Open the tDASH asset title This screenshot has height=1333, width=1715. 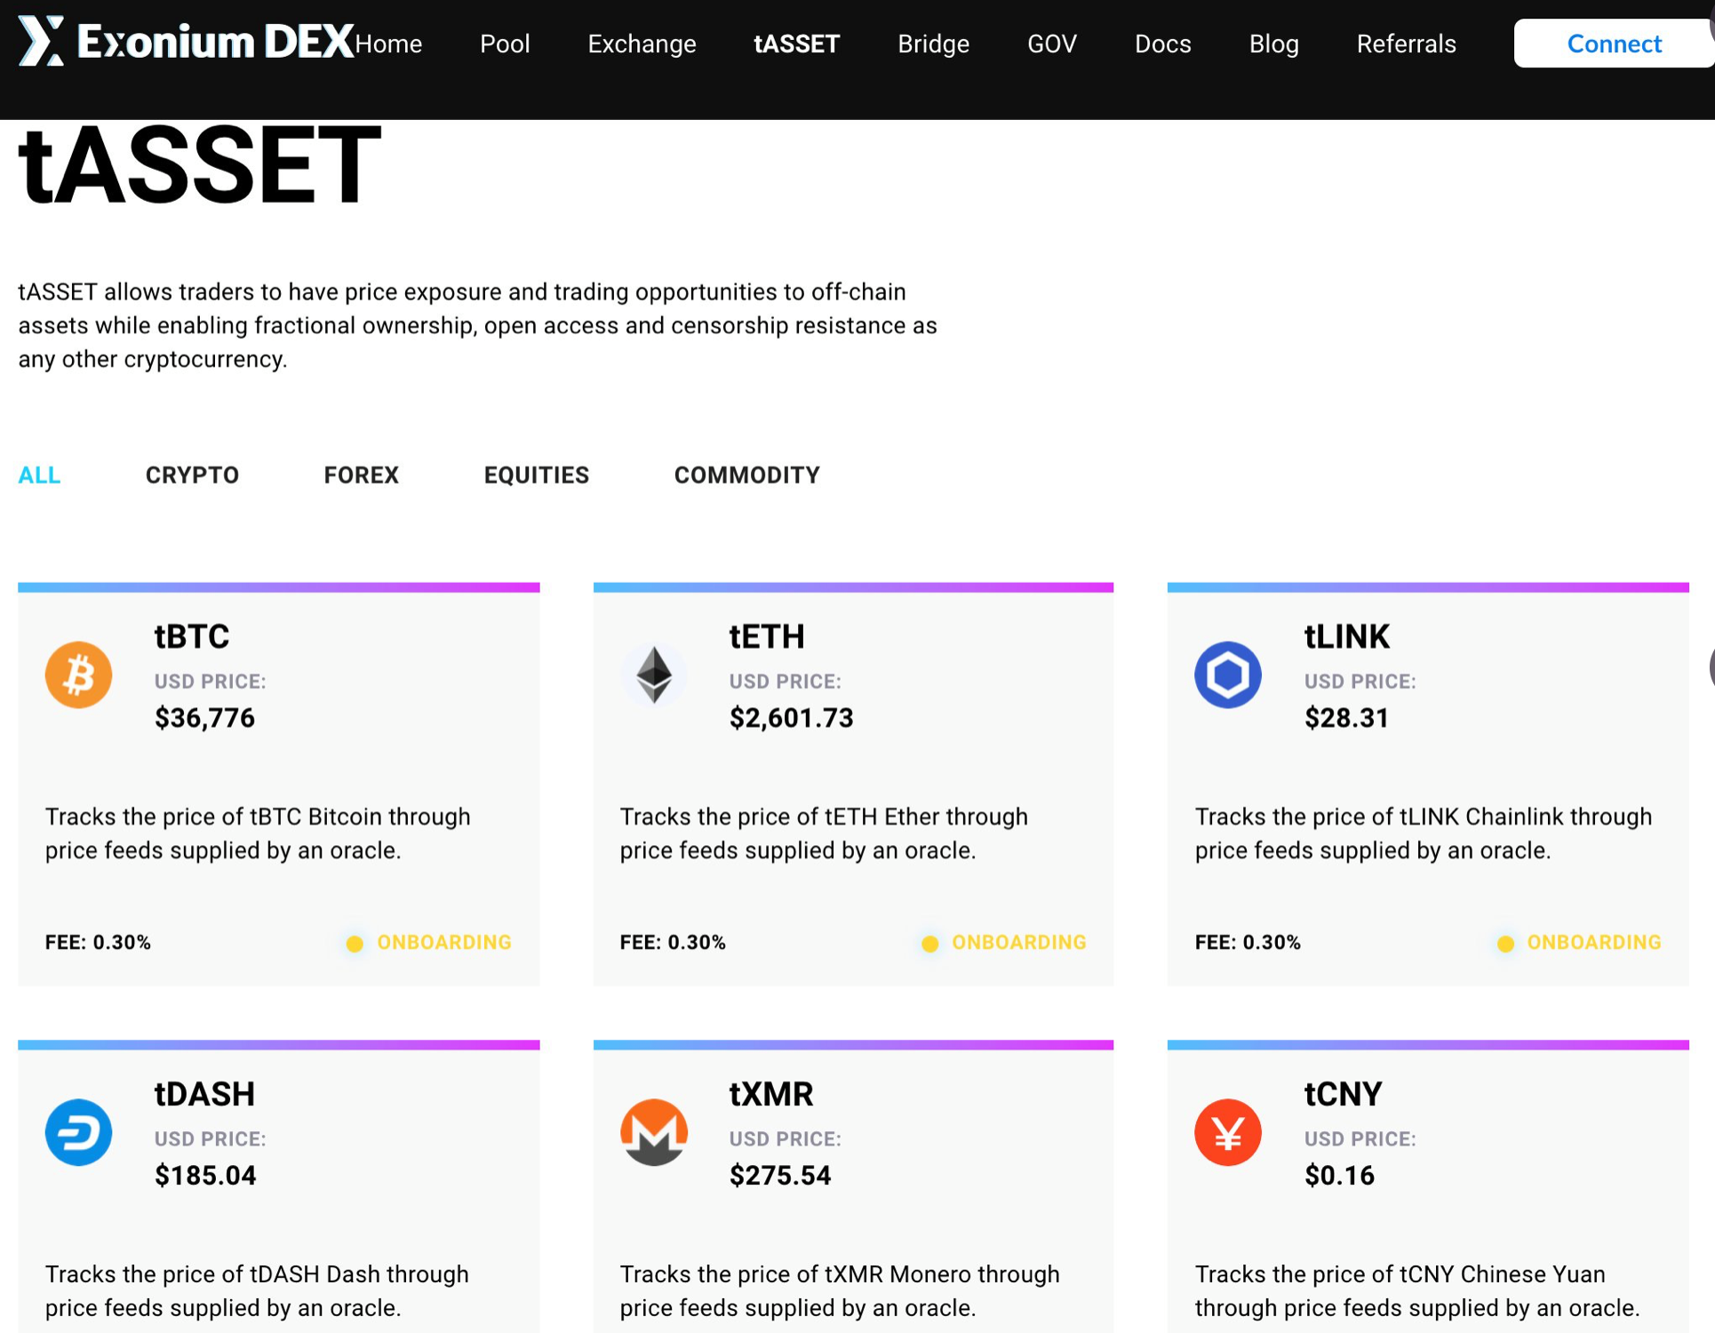(204, 1094)
